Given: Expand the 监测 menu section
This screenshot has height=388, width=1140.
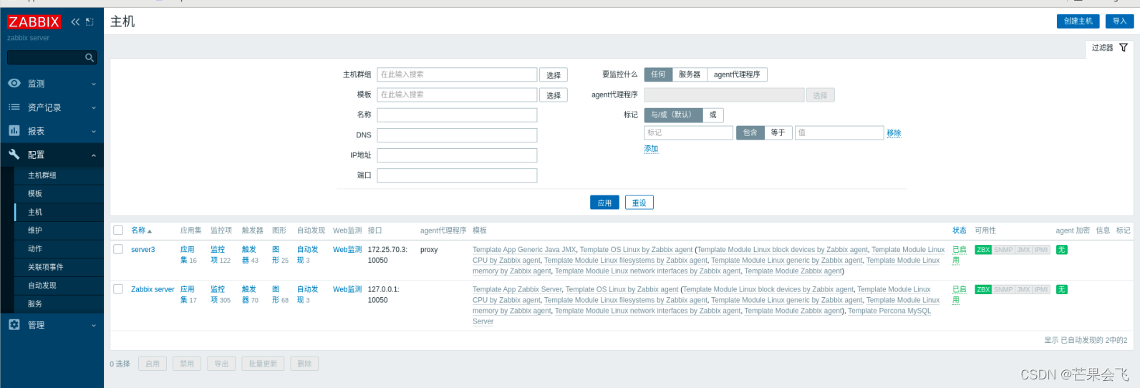Looking at the screenshot, I should [94, 84].
